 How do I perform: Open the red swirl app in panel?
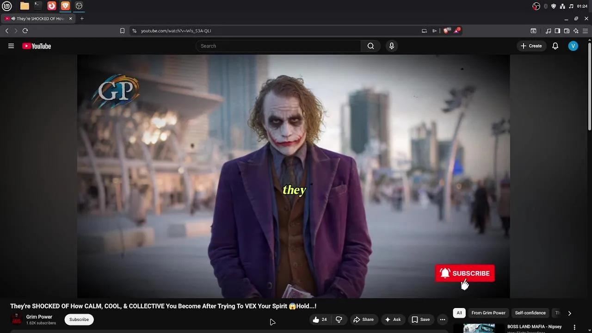(x=52, y=6)
